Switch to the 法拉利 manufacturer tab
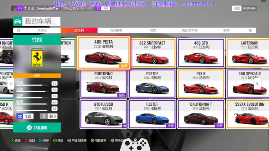The width and height of the screenshot is (269, 151). (x=79, y=30)
